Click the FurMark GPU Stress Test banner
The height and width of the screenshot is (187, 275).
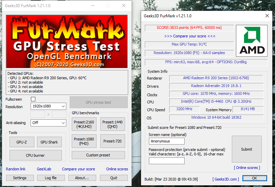pos(67,41)
